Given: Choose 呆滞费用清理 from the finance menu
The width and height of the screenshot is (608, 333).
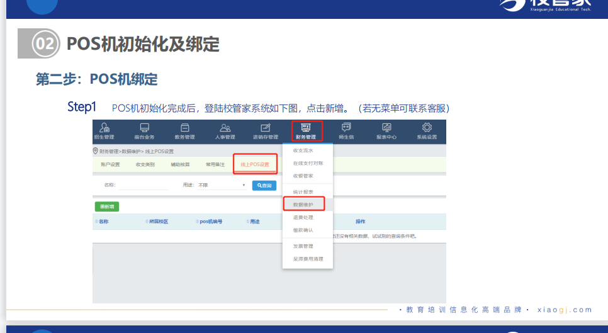Looking at the screenshot, I should [308, 259].
